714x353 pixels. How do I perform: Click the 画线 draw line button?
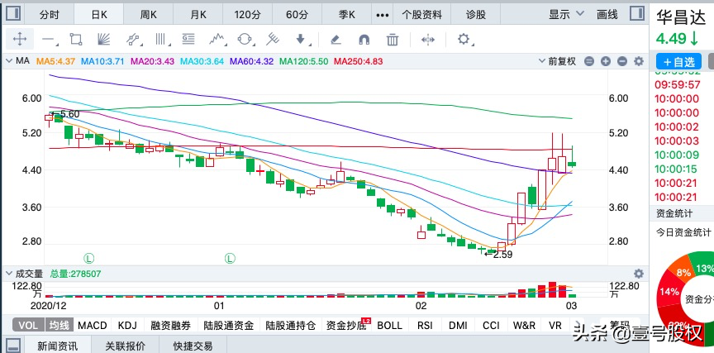(x=607, y=14)
